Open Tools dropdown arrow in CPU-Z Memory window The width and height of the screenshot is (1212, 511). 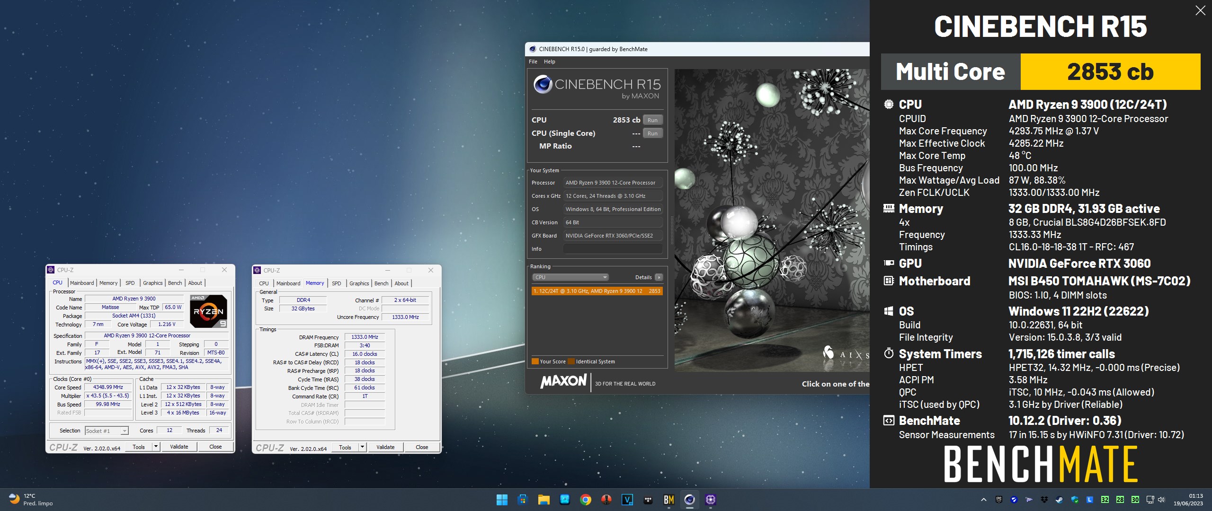(x=362, y=447)
